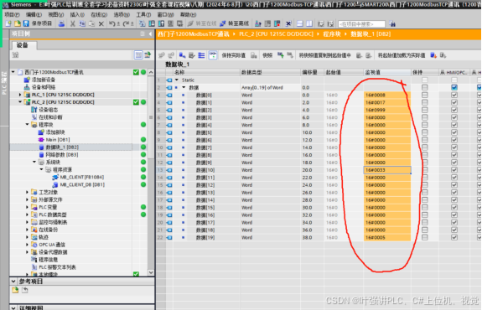The width and height of the screenshot is (482, 310).
Task: Click 将起始值加载为实际值 button
Action: [x=402, y=55]
